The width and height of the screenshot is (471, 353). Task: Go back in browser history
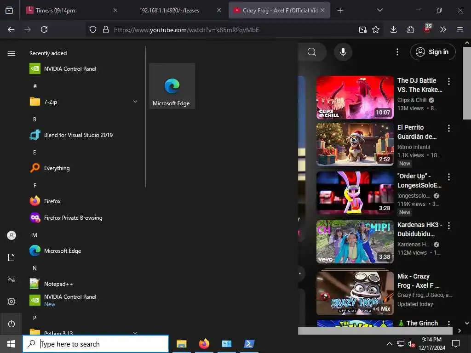pos(11,29)
